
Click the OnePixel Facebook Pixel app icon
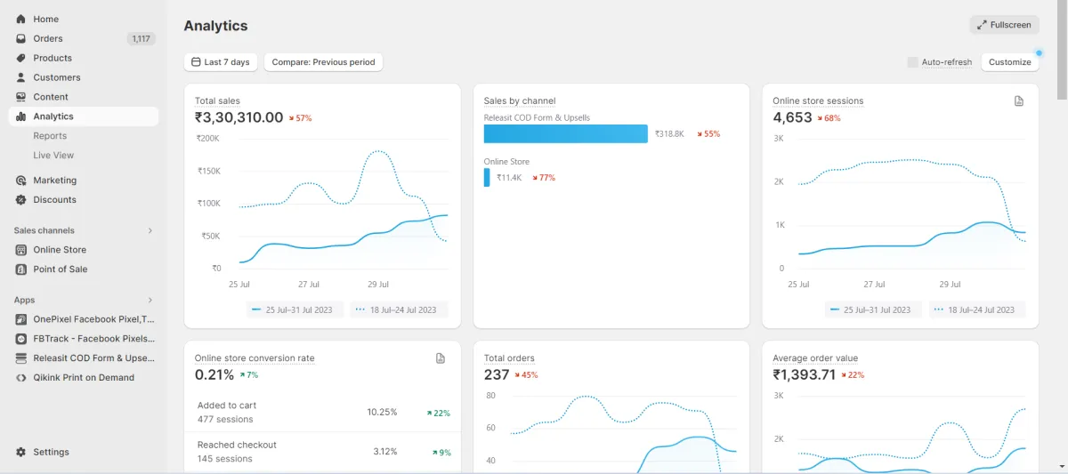coord(21,319)
